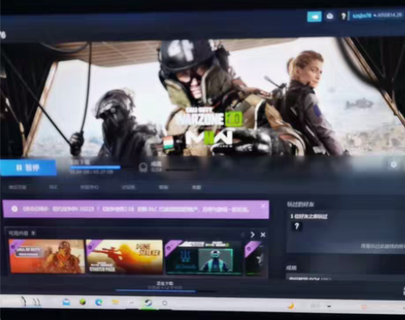Screen dimensions: 405x320
Task: Close the available content carousel
Action: coord(263,235)
